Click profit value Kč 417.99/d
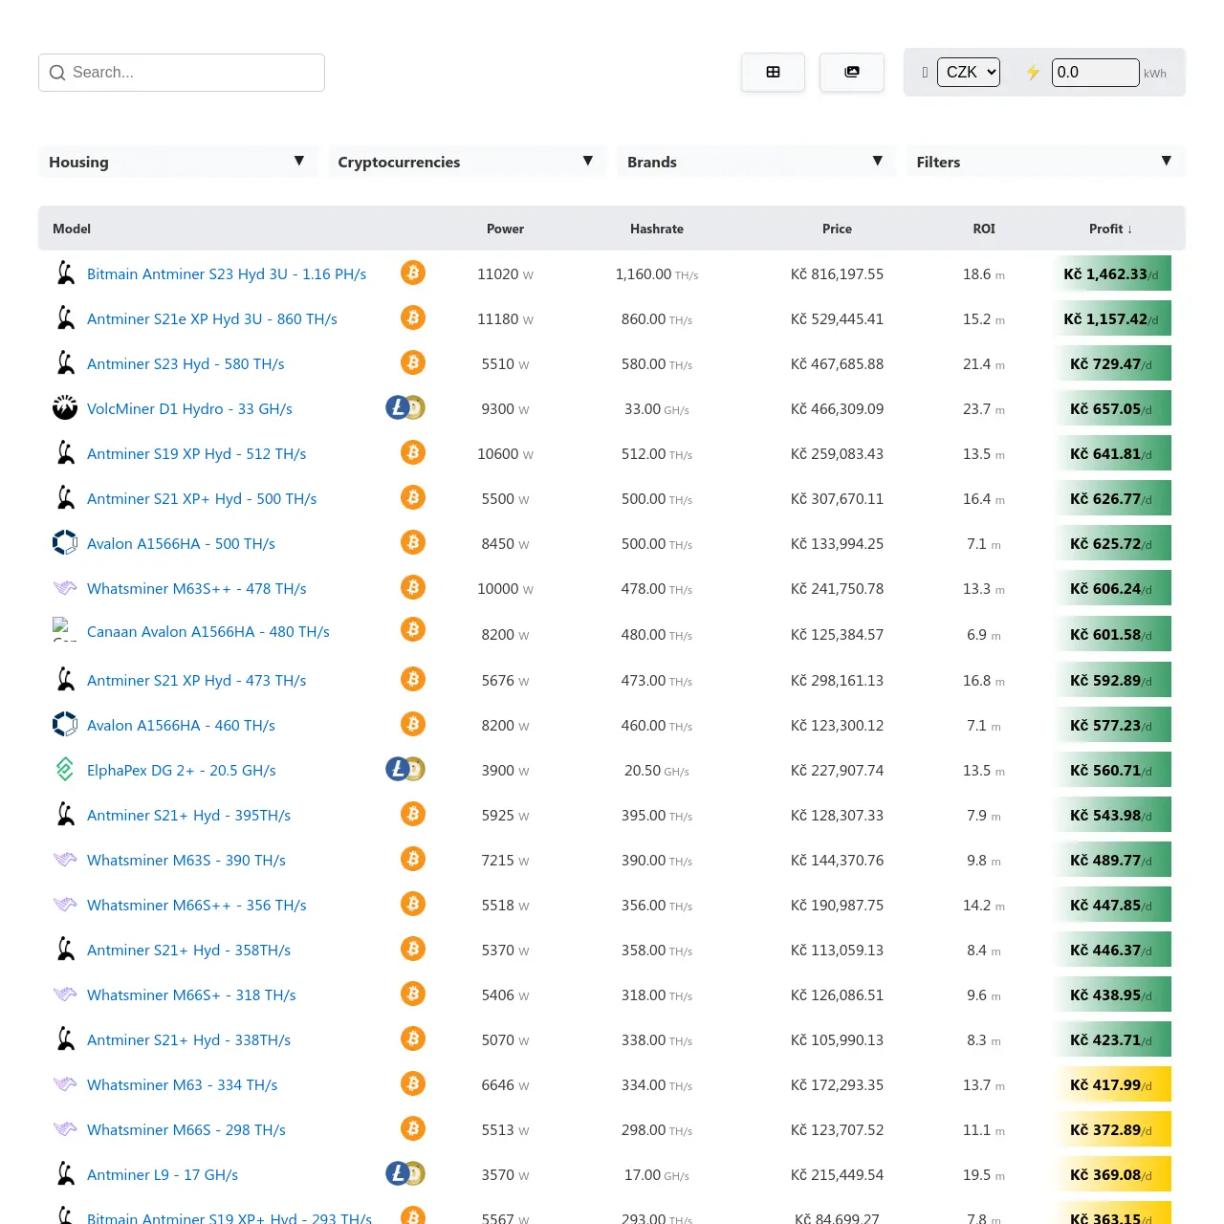Viewport: 1224px width, 1224px height. tap(1111, 1084)
